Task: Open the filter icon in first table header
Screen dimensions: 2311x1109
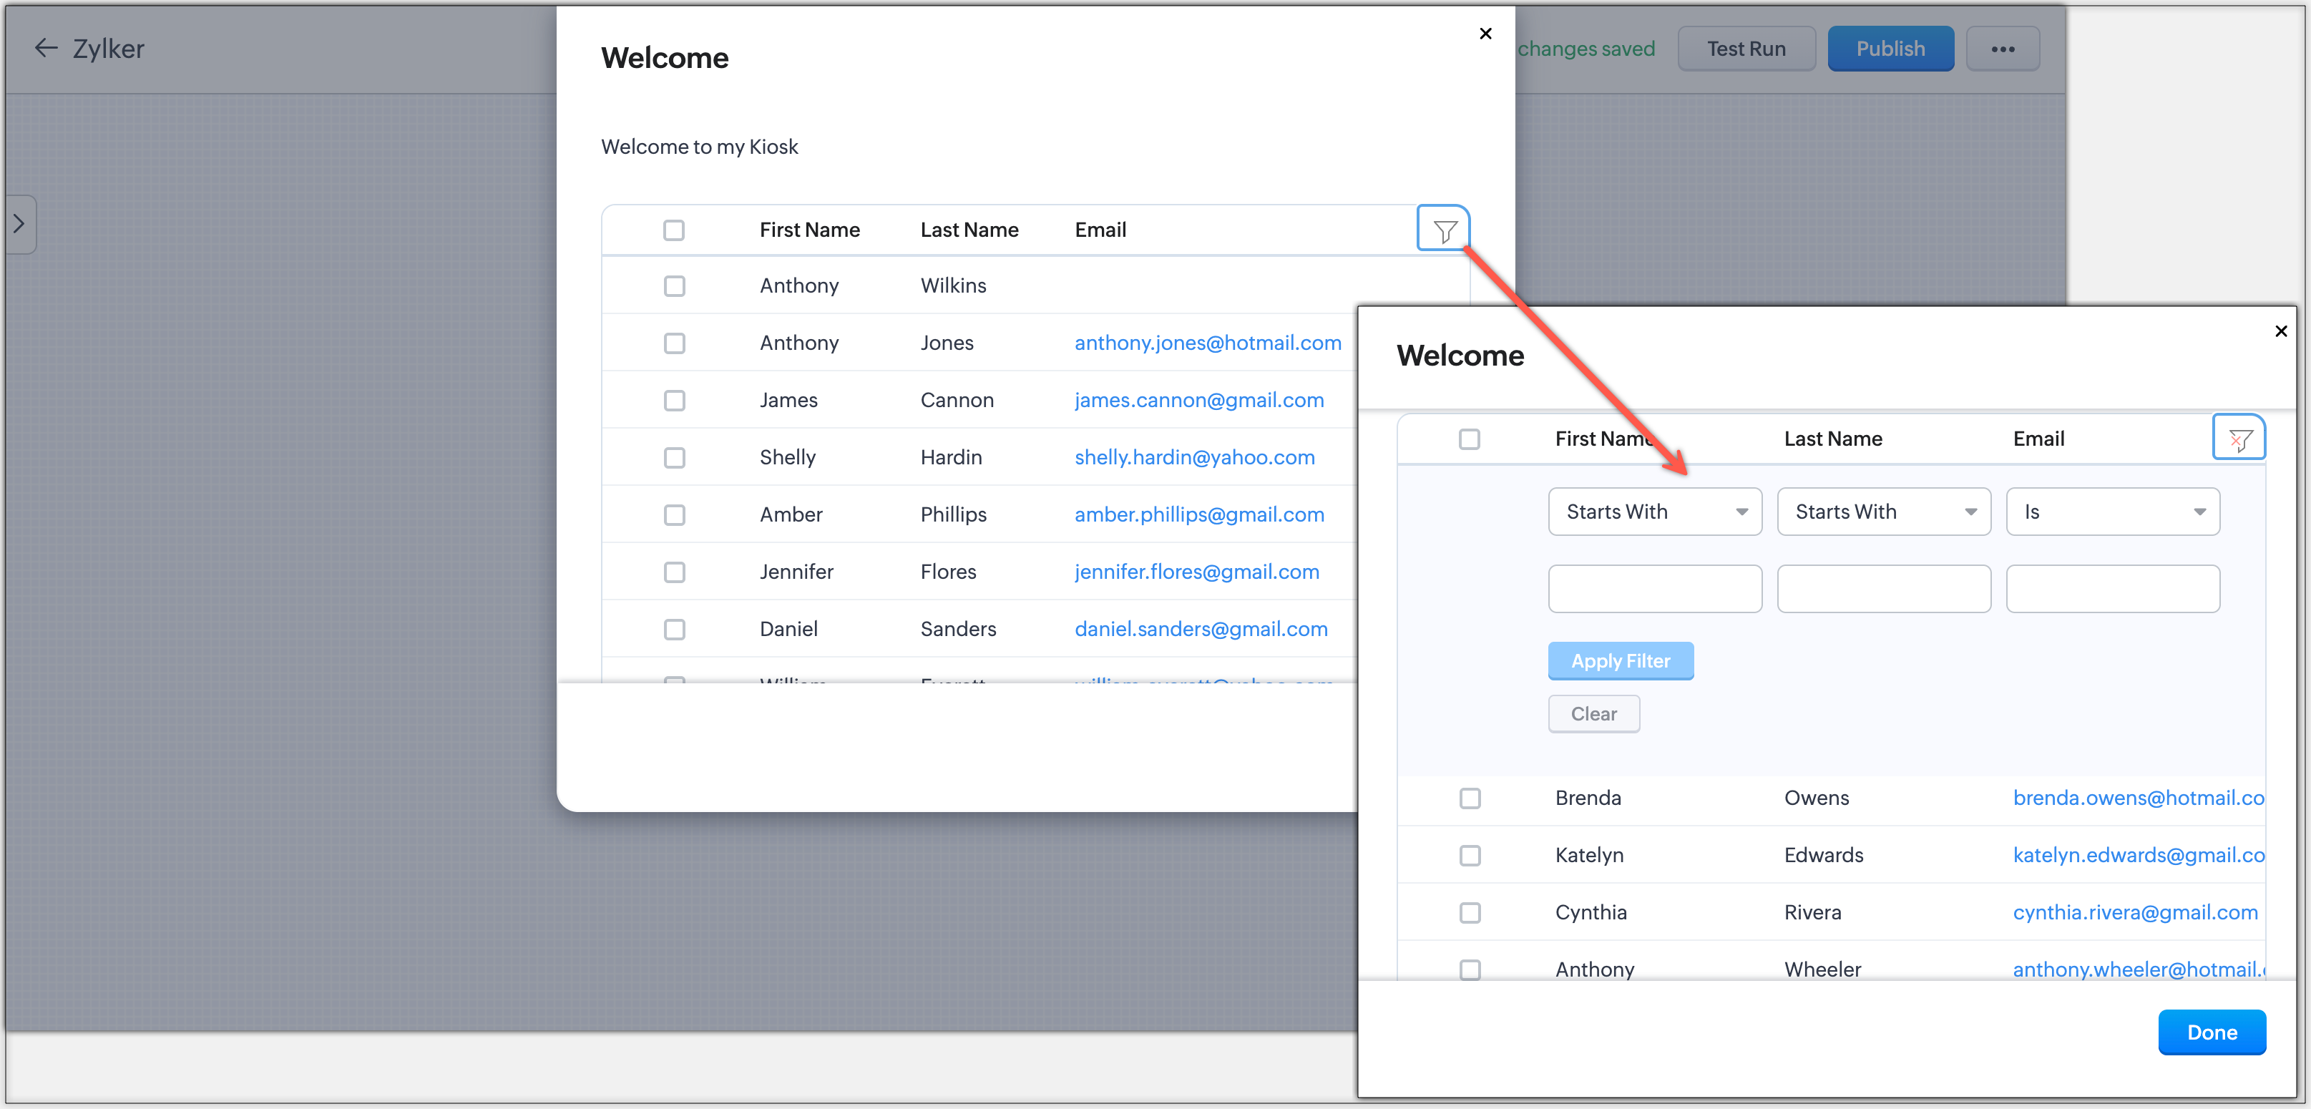Action: coord(1443,230)
